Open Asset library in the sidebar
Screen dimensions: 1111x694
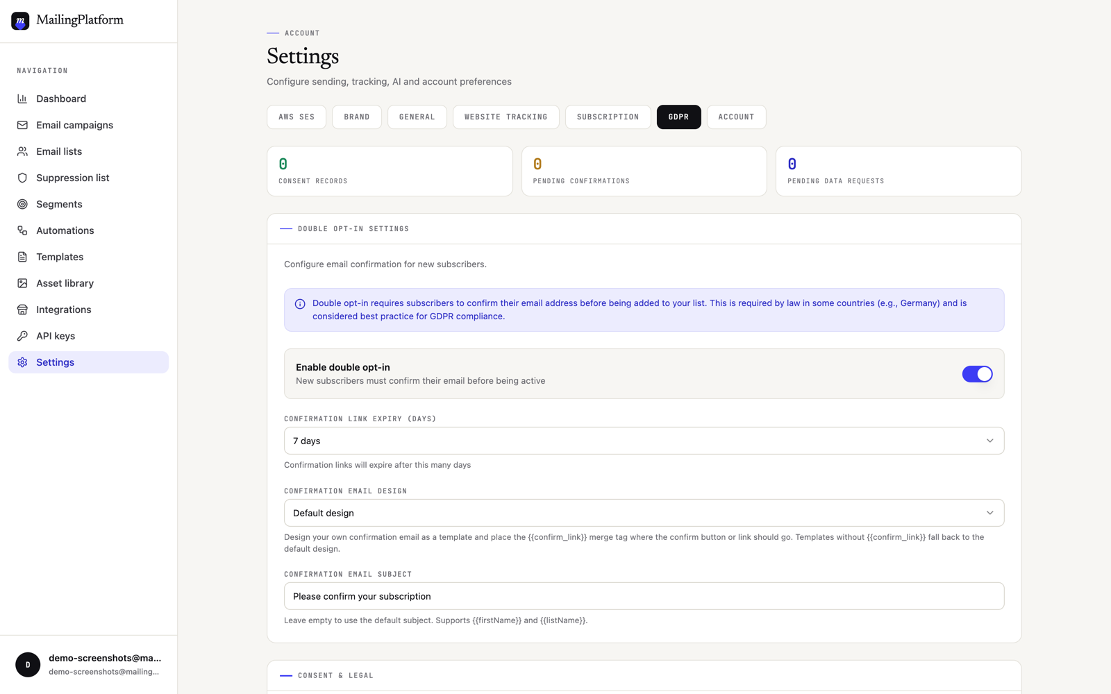(88, 283)
